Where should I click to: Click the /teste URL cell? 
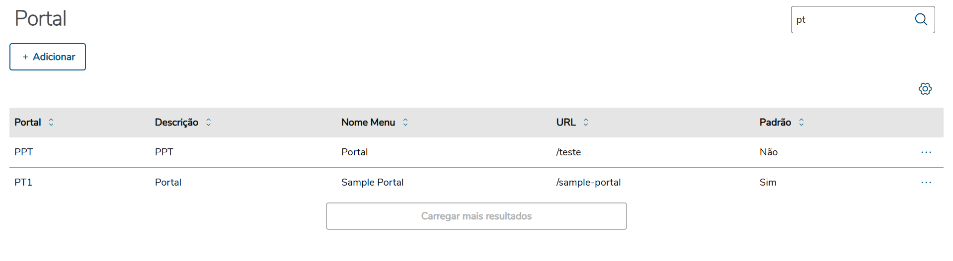point(568,152)
